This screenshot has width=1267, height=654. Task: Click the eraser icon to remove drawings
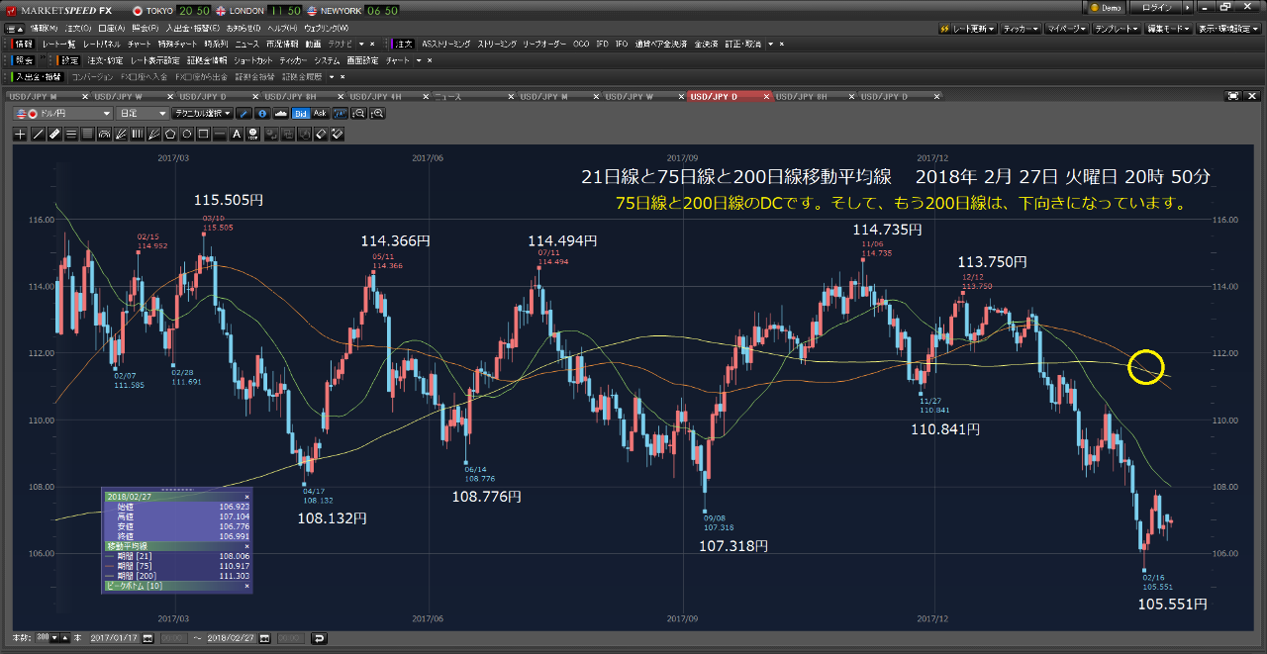[x=321, y=134]
